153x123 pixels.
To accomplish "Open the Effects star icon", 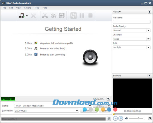I will 53,16.
